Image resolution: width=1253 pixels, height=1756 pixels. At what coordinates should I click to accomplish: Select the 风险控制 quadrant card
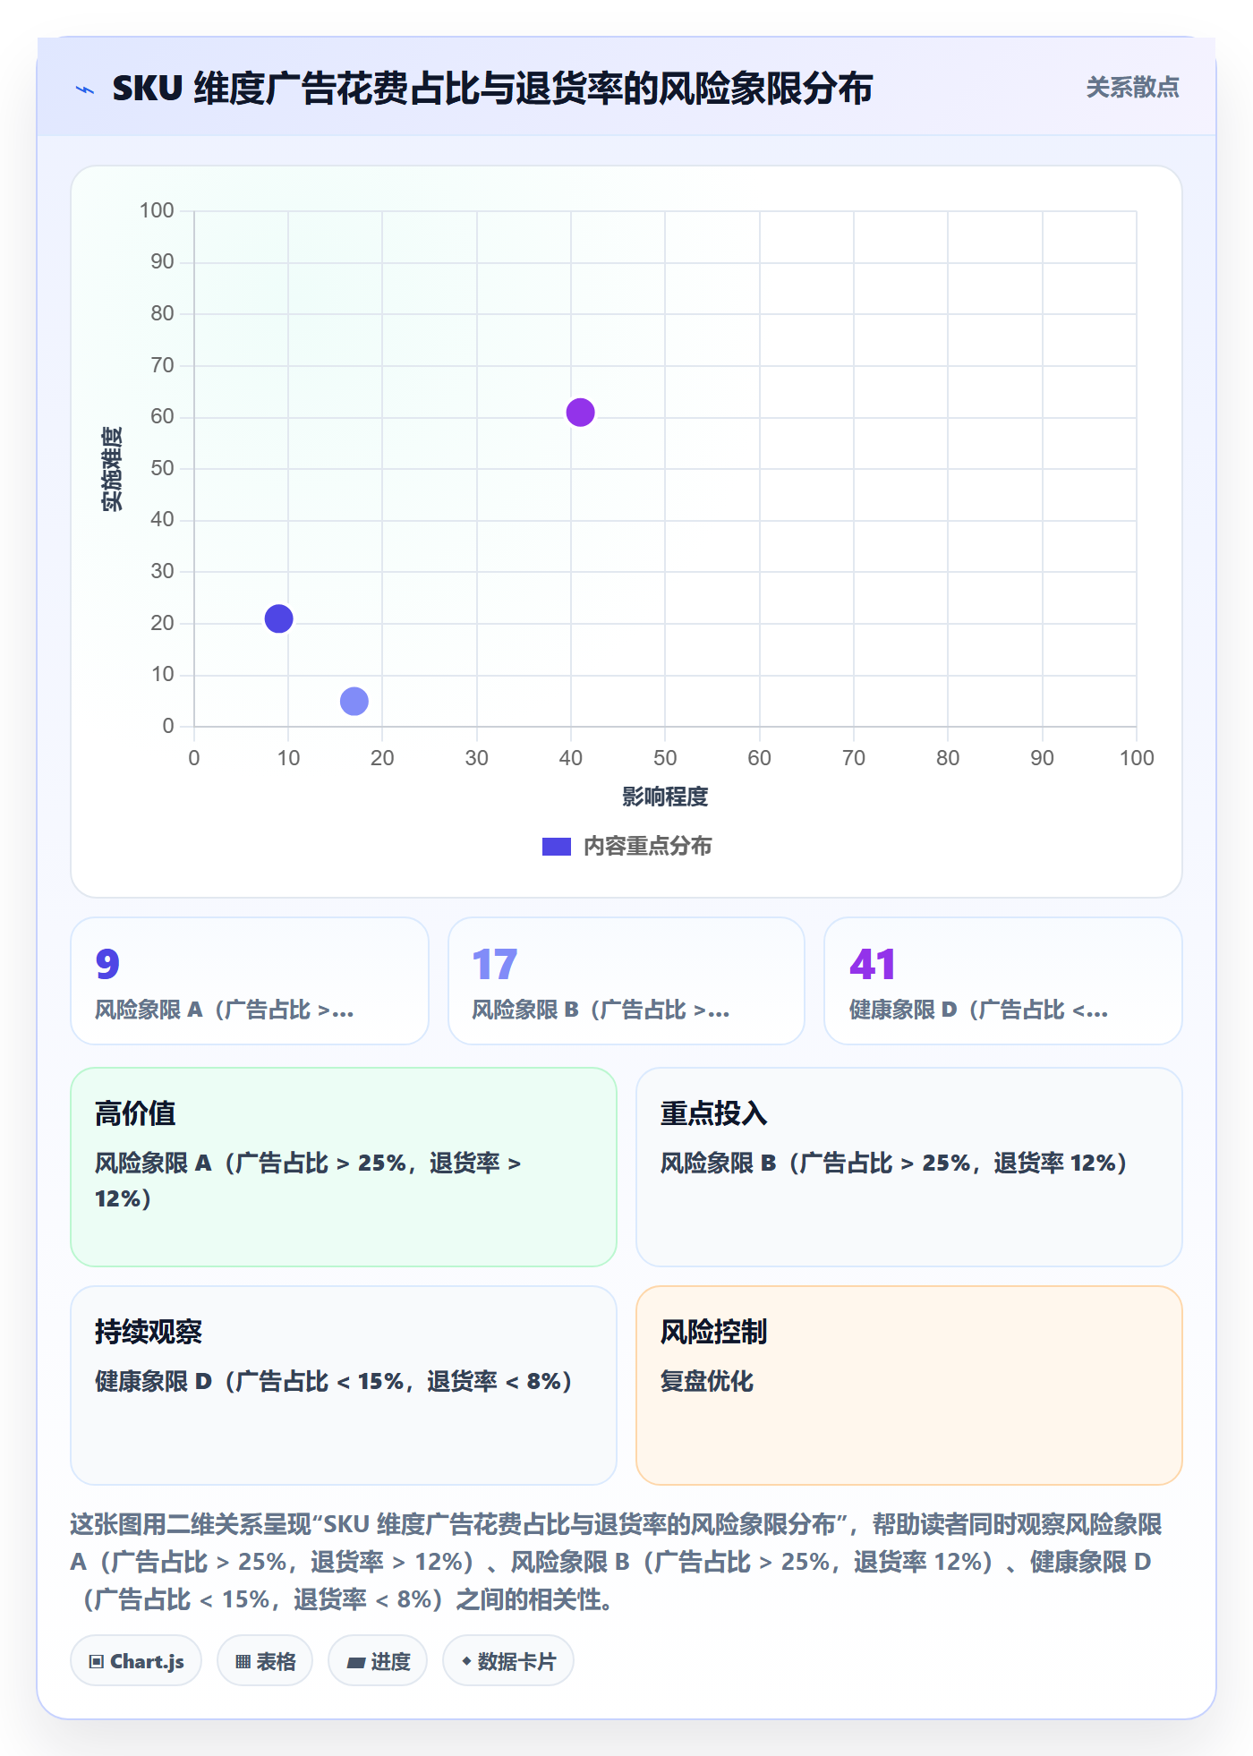pos(909,1385)
